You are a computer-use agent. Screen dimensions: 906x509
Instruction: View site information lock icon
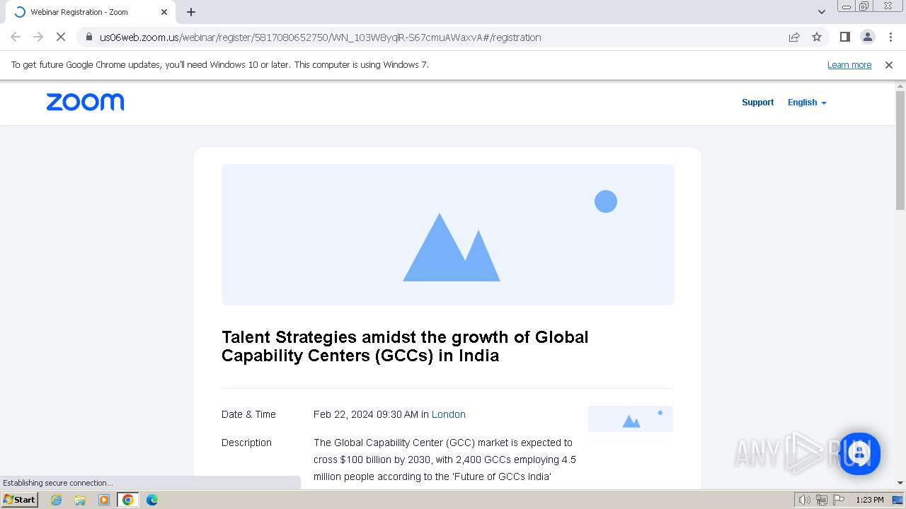click(x=88, y=37)
